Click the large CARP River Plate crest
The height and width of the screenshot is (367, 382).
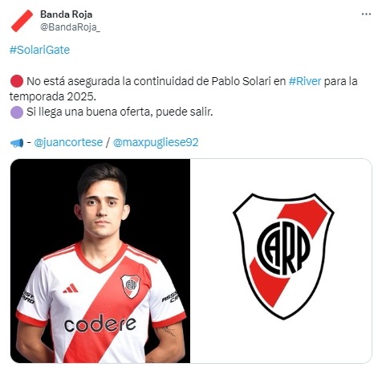[283, 256]
